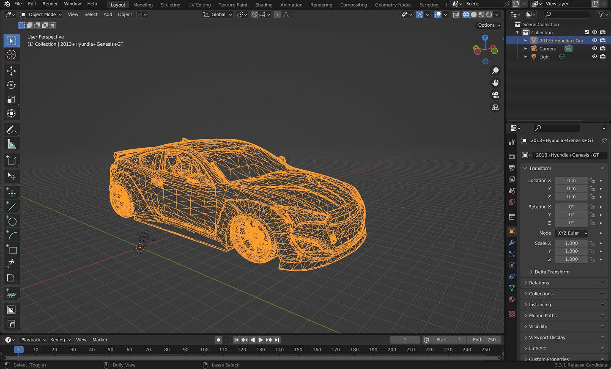Enable X-Ray mode in the viewport header
Viewport: 611px width, 369px height.
[x=456, y=14]
